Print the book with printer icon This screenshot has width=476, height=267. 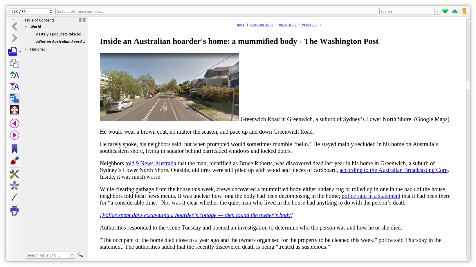point(15,211)
